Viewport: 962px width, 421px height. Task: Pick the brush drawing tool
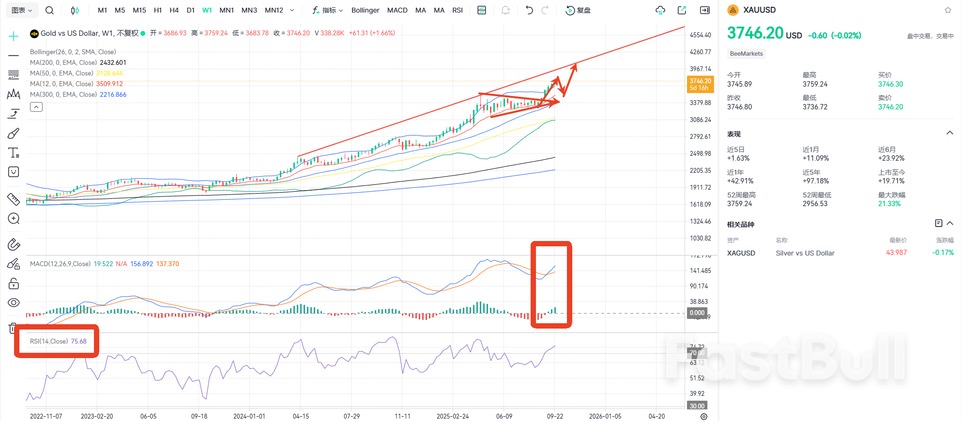click(x=14, y=133)
